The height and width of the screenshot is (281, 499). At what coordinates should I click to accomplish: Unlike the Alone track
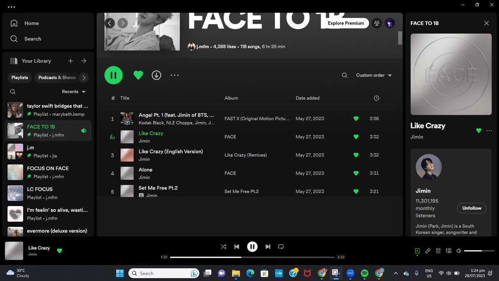356,173
